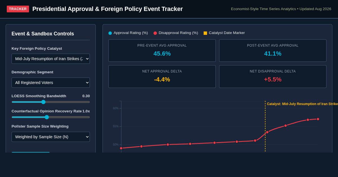Open the Pollster Sample Size Weighting dropdown
The width and height of the screenshot is (338, 177).
[51, 137]
